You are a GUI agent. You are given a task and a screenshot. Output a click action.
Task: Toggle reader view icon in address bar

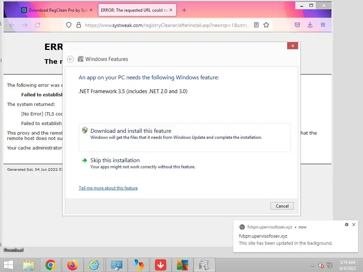(256, 25)
